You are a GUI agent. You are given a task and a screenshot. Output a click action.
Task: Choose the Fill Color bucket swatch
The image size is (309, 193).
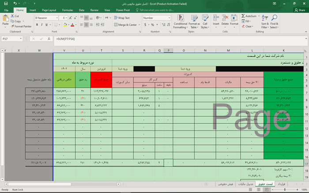[65, 25]
